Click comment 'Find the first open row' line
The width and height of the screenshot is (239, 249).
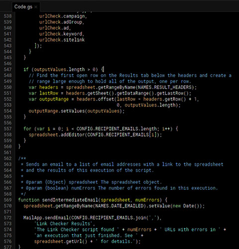click(130, 75)
